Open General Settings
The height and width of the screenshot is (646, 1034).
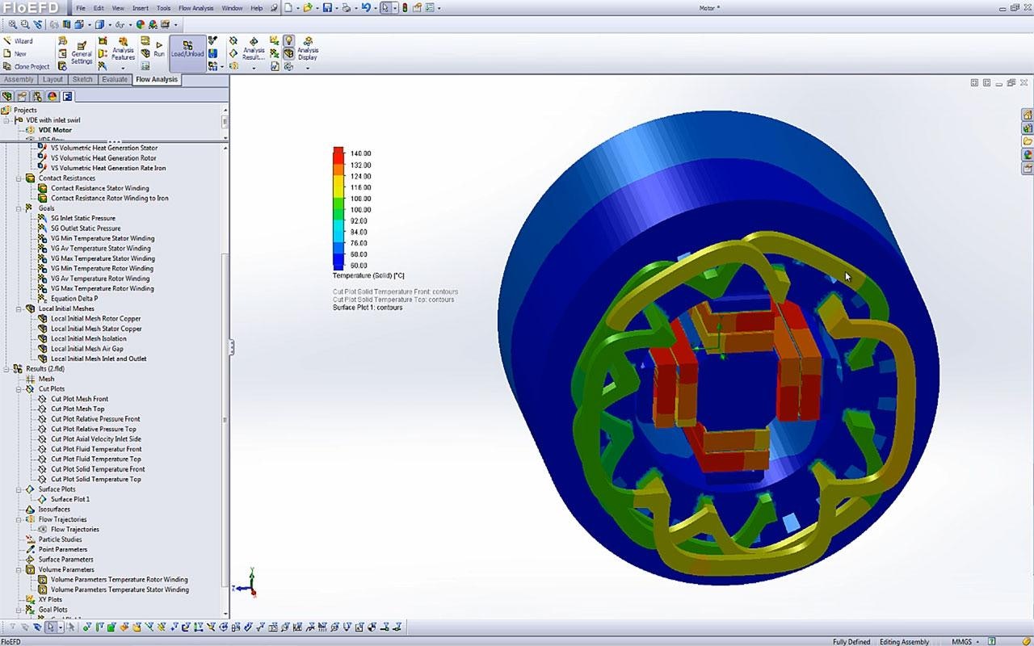[82, 52]
